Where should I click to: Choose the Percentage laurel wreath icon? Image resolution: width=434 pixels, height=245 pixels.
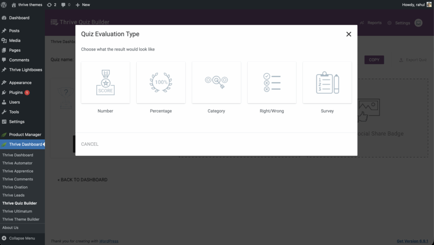[161, 83]
